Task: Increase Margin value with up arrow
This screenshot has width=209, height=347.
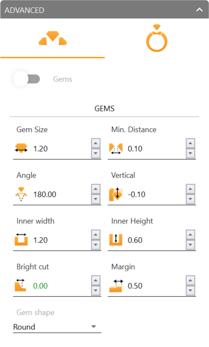Action: pos(190,280)
